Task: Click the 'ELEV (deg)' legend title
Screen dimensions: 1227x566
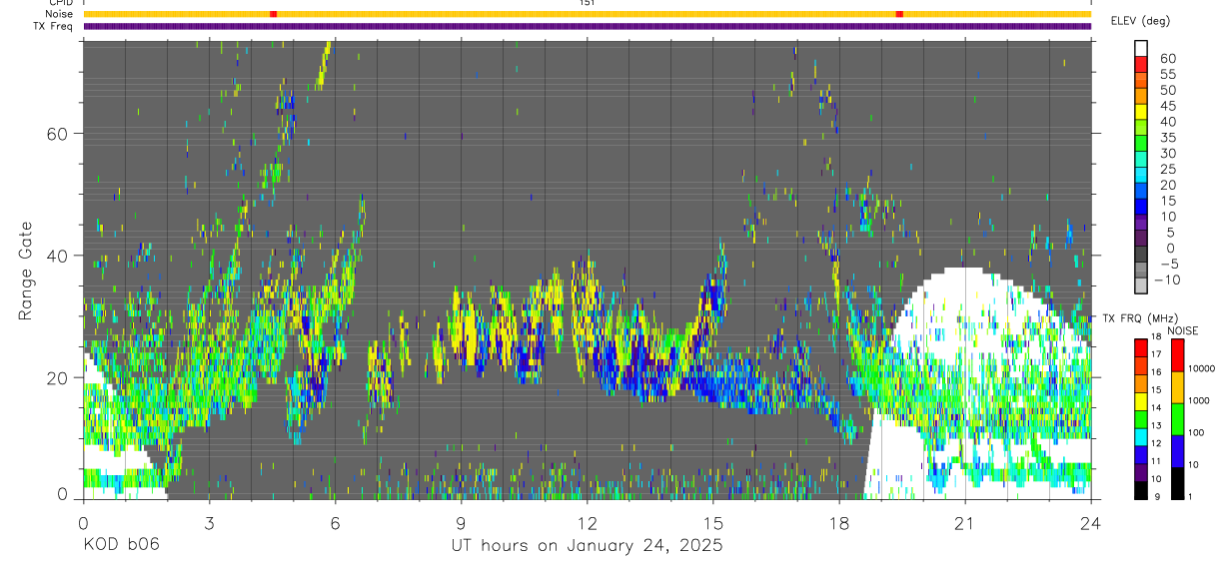Action: click(x=1141, y=21)
